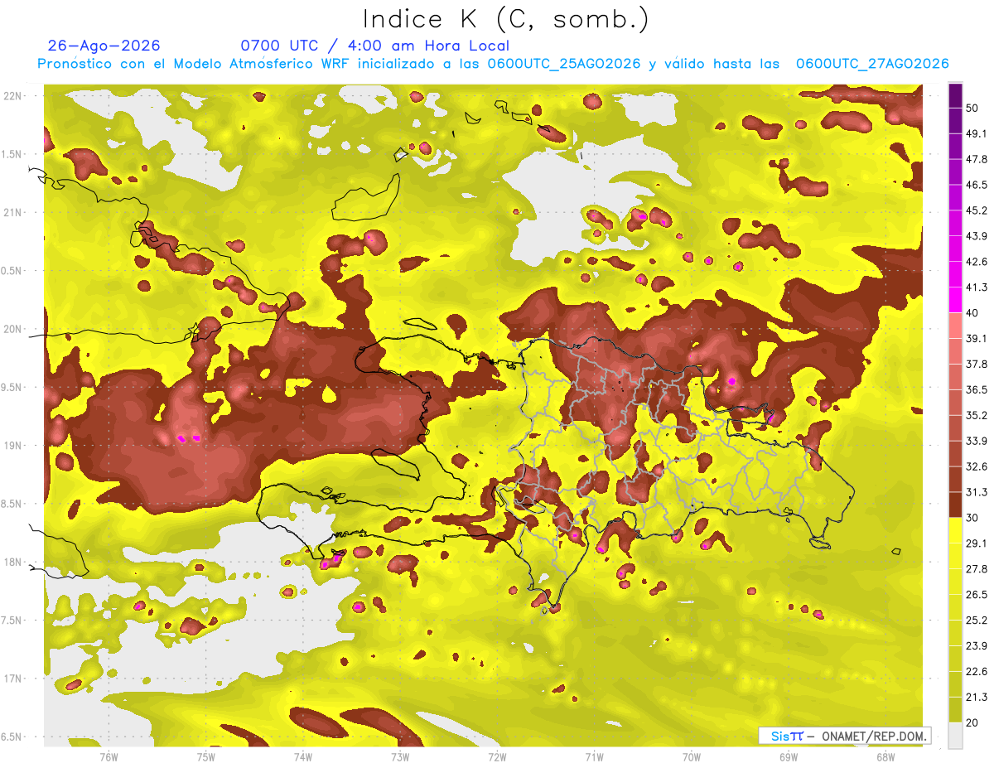Screen dimensions: 994x768
Task: Click the "68W" longitude label
Action: click(885, 756)
